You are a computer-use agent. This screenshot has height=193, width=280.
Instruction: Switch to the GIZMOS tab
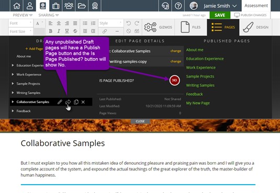(158, 27)
